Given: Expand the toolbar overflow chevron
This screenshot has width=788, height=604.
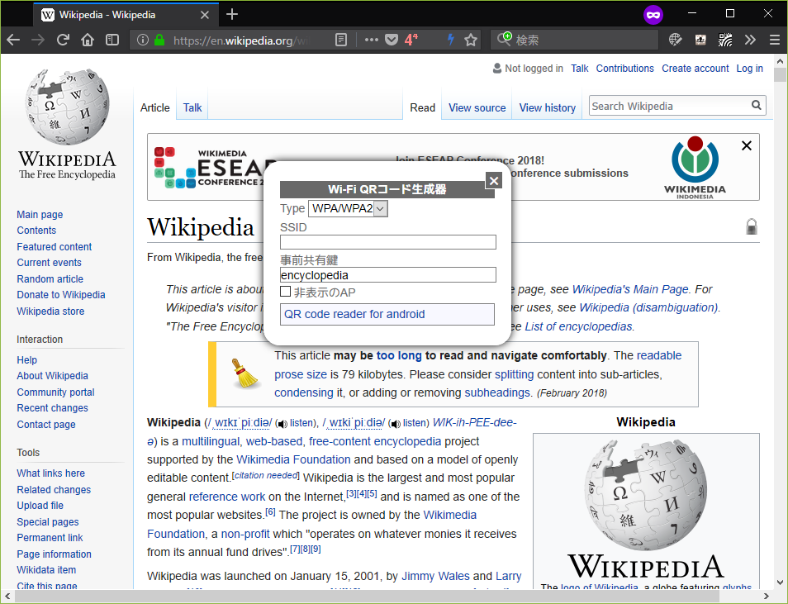Looking at the screenshot, I should (750, 40).
